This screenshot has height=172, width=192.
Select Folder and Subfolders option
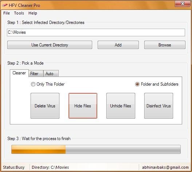click(x=157, y=84)
